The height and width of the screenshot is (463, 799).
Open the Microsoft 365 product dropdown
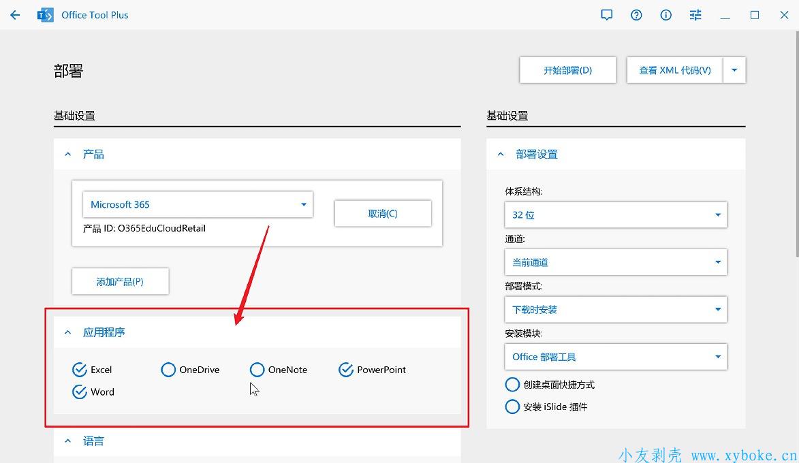click(197, 204)
